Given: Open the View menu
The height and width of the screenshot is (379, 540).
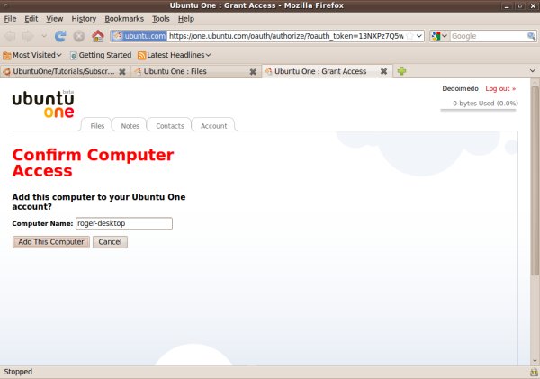Looking at the screenshot, I should [x=54, y=19].
